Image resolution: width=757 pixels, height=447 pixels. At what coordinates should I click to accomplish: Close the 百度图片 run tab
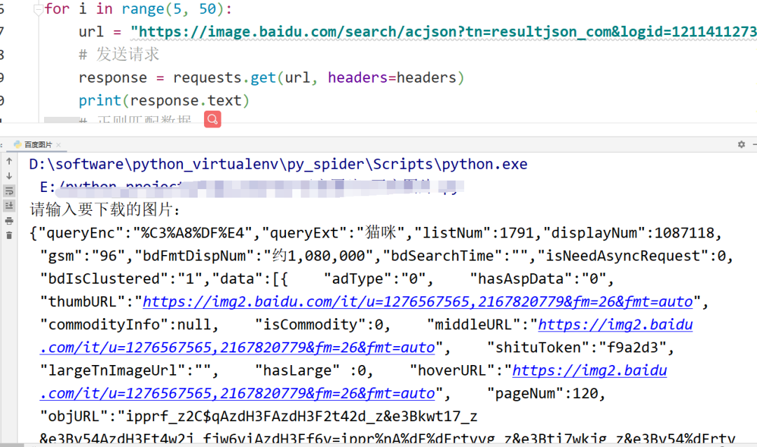click(x=58, y=145)
